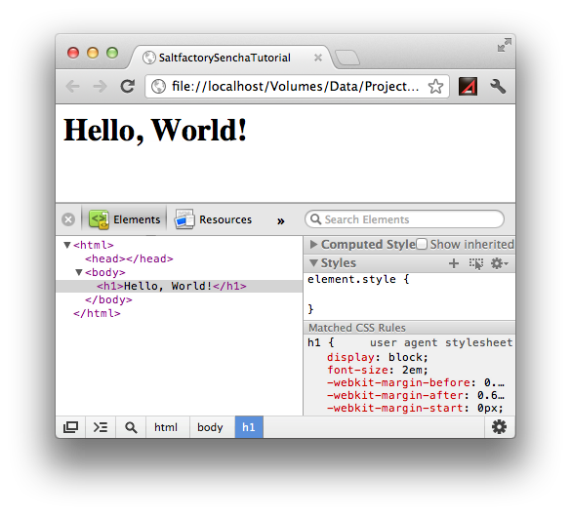Open the Styles gear dropdown menu
Viewport: 571px width, 515px height.
(500, 263)
